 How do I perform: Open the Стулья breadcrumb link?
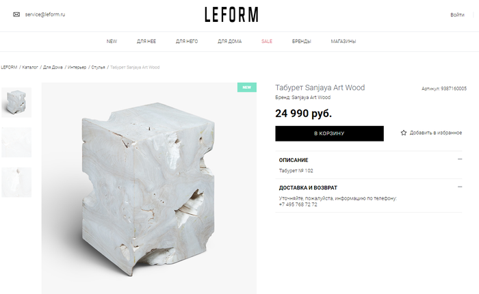pos(98,67)
